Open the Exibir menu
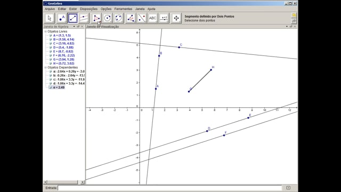The image size is (341, 192). pyautogui.click(x=73, y=9)
